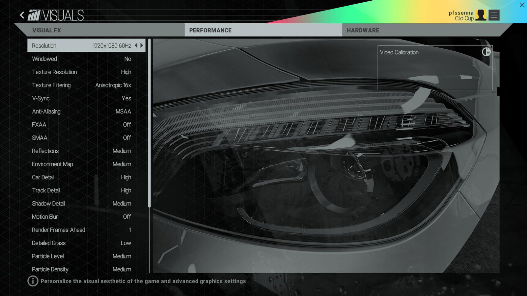Switch to the Hardware tab

pyautogui.click(x=363, y=30)
